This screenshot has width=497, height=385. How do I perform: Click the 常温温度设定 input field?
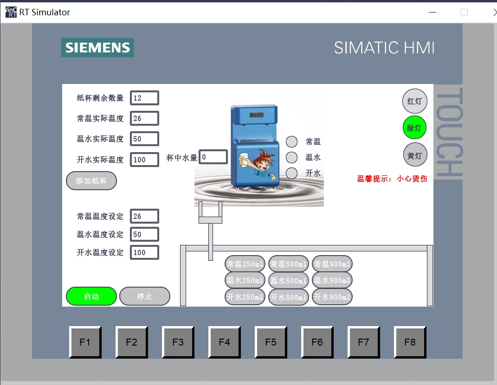coord(144,216)
